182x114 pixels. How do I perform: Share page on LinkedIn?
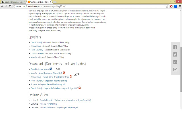175,62
